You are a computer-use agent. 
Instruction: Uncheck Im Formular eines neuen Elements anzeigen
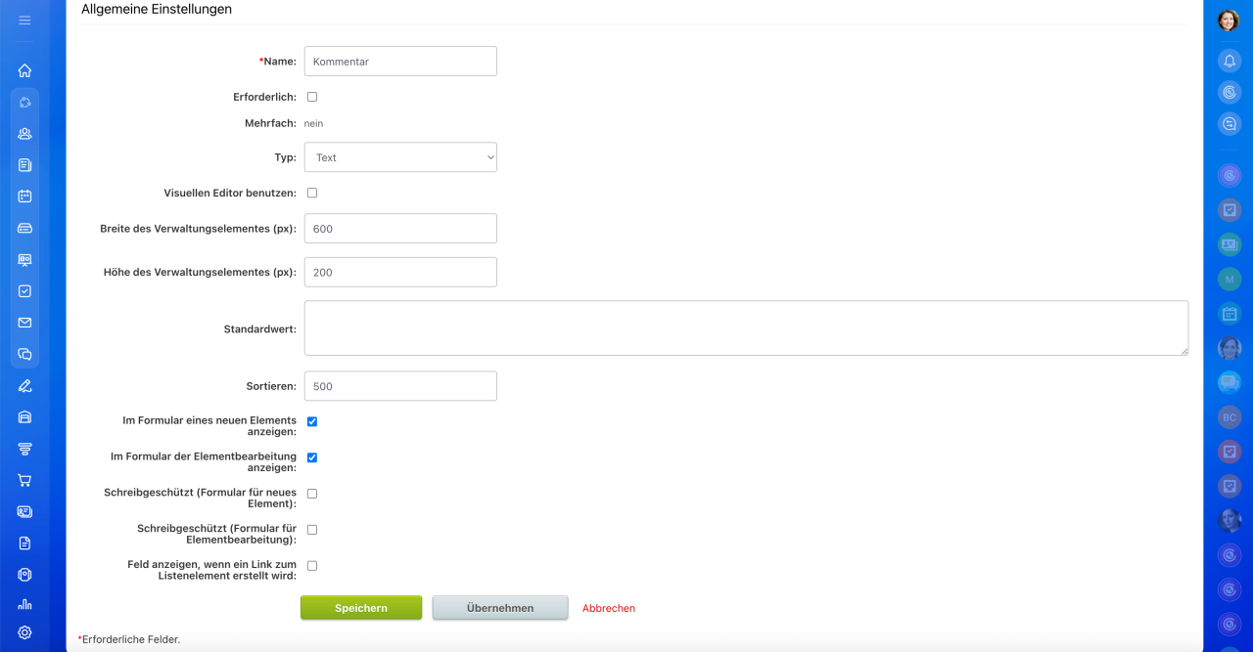coord(312,421)
